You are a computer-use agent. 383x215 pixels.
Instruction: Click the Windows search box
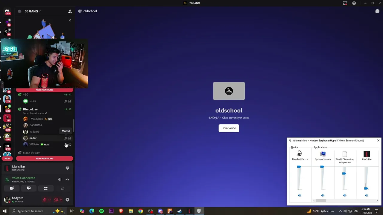pyautogui.click(x=38, y=211)
